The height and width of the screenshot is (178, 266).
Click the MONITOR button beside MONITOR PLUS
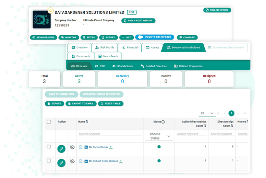point(69,38)
